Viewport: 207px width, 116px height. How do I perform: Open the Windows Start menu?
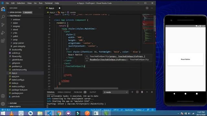[x=3, y=113]
